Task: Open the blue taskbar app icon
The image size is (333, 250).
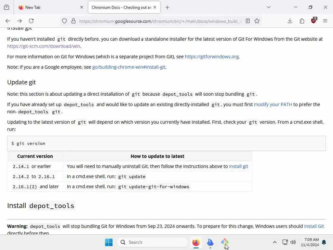Action: click(210, 242)
